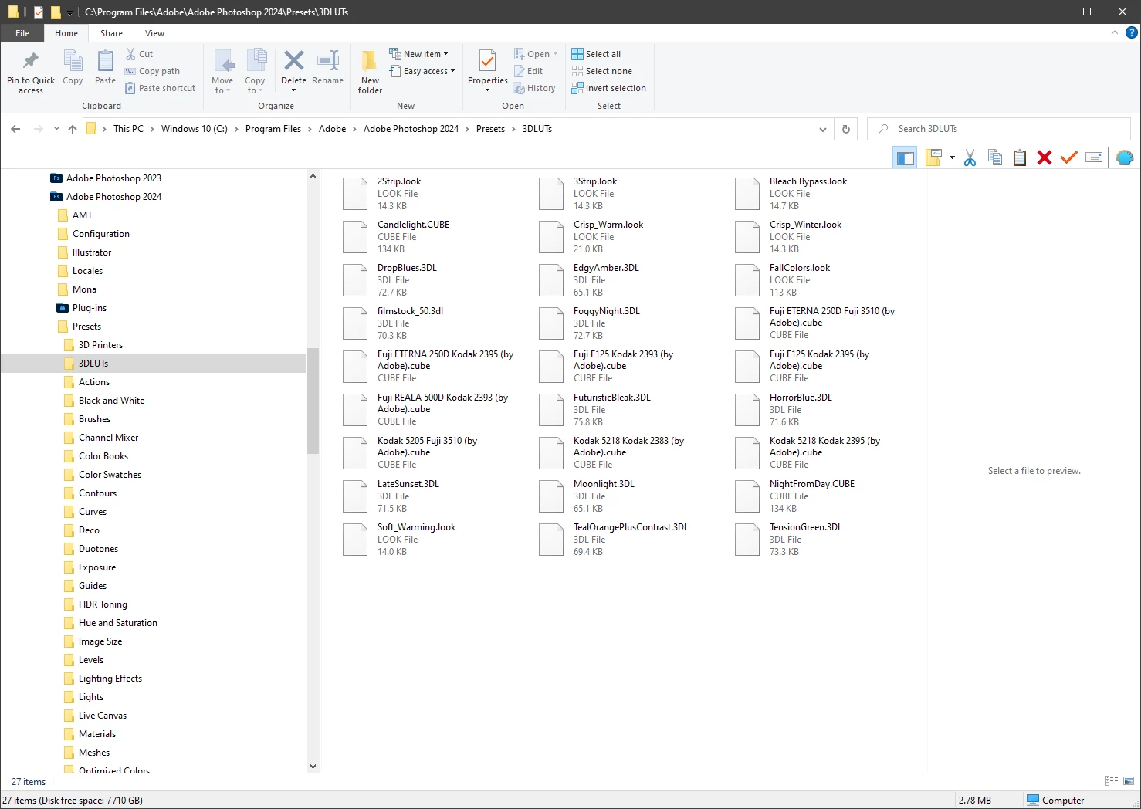Click the scissors Cut toolbar icon
The width and height of the screenshot is (1141, 809).
tap(970, 157)
